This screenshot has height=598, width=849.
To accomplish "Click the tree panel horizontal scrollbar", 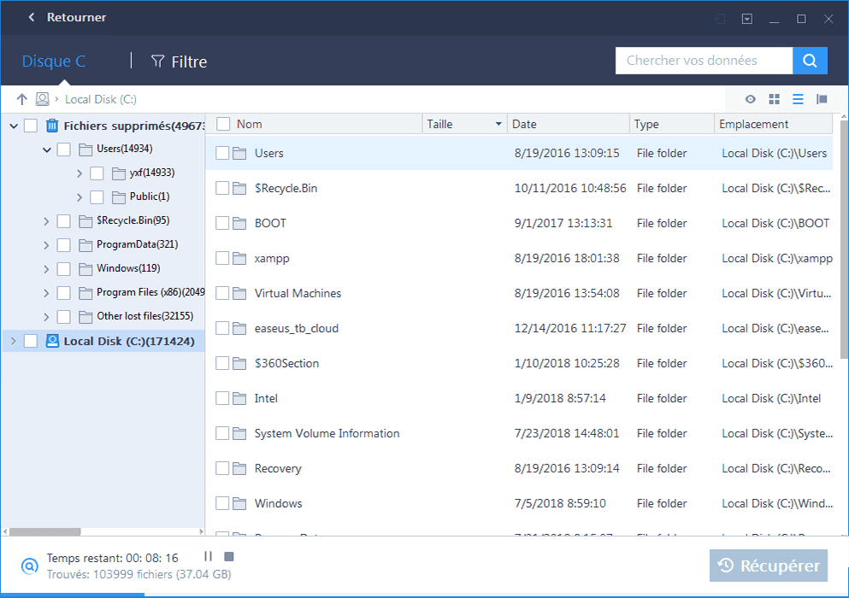I will click(45, 531).
